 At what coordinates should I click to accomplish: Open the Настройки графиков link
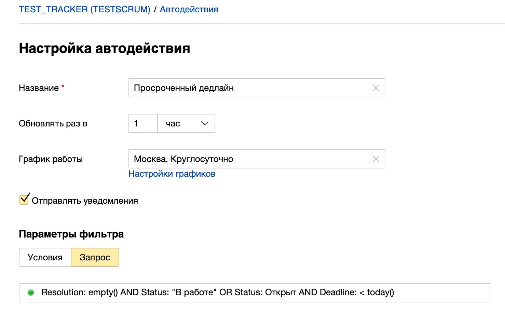tap(172, 174)
